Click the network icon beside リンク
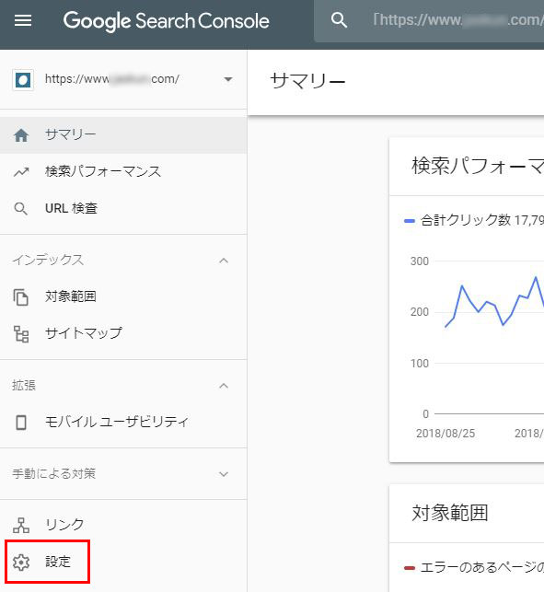This screenshot has height=592, width=544. point(21,525)
